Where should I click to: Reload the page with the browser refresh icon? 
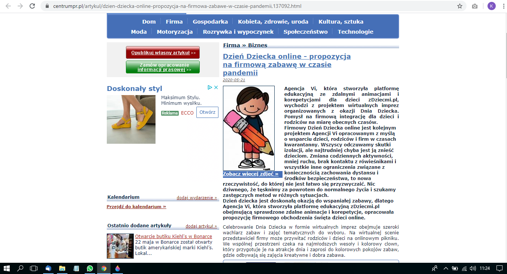32,6
